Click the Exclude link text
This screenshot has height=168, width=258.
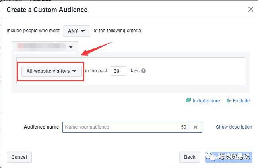[241, 101]
